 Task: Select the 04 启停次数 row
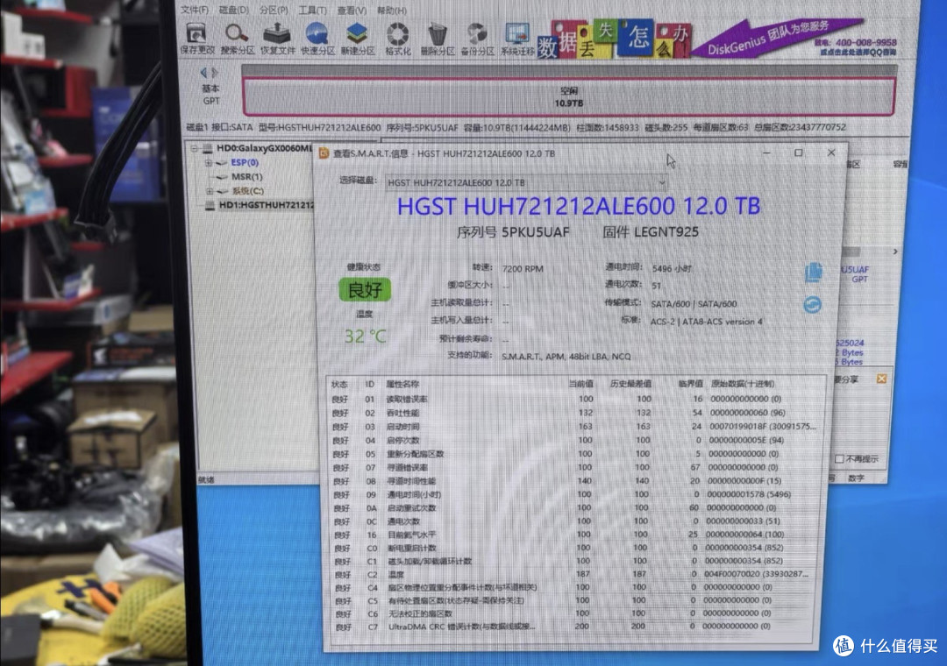pyautogui.click(x=573, y=440)
